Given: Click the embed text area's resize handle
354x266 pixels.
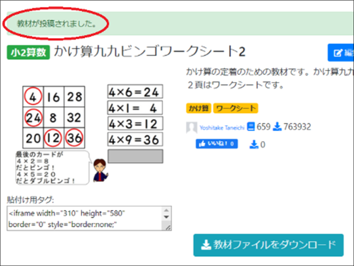Looking at the screenshot, I should coord(168,228).
